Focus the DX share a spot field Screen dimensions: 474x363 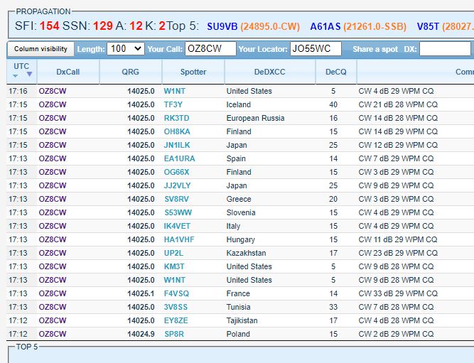pyautogui.click(x=446, y=49)
